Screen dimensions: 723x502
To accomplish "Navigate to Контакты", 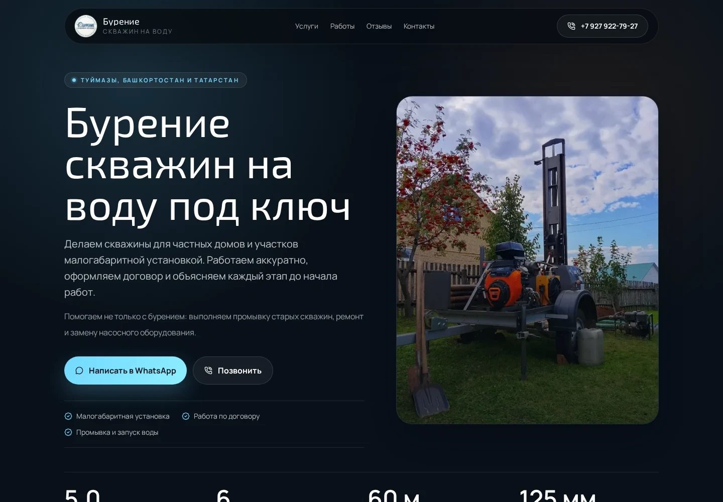I will click(x=419, y=26).
